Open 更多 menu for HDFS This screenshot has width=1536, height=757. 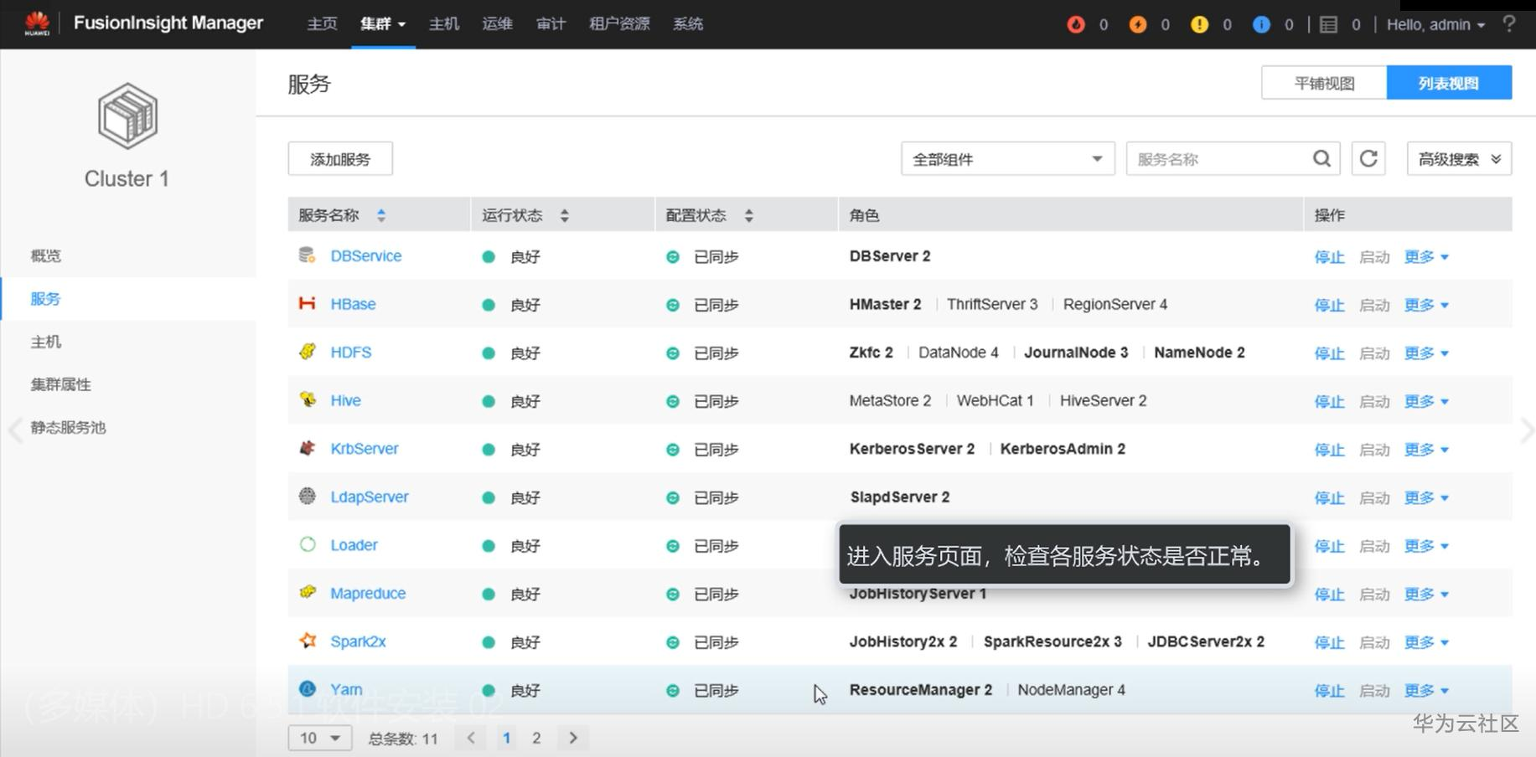[1426, 353]
